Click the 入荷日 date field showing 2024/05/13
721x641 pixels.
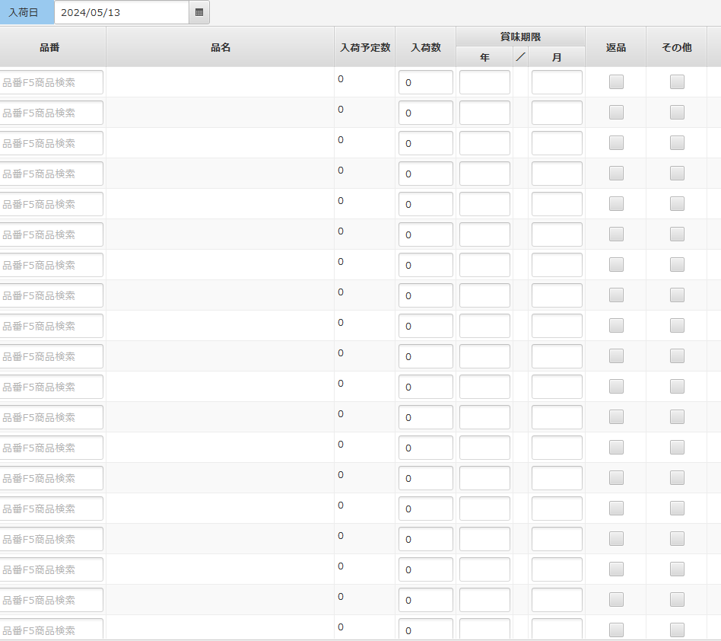point(122,12)
